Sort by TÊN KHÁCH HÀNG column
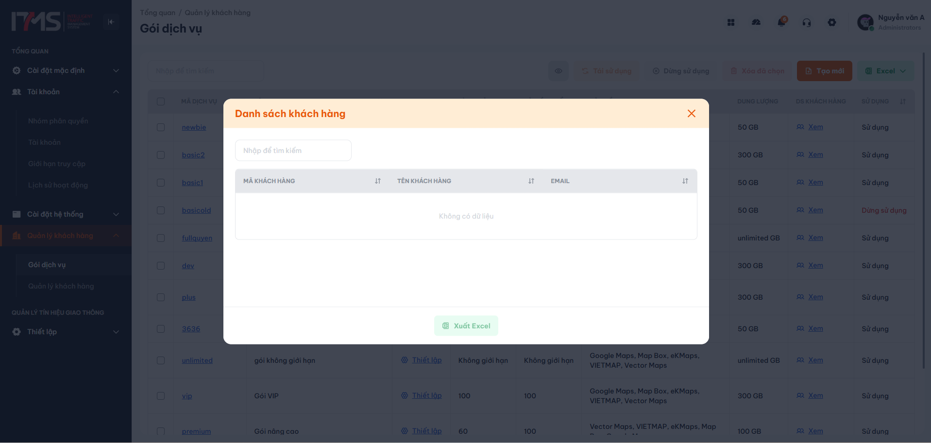 (x=531, y=181)
